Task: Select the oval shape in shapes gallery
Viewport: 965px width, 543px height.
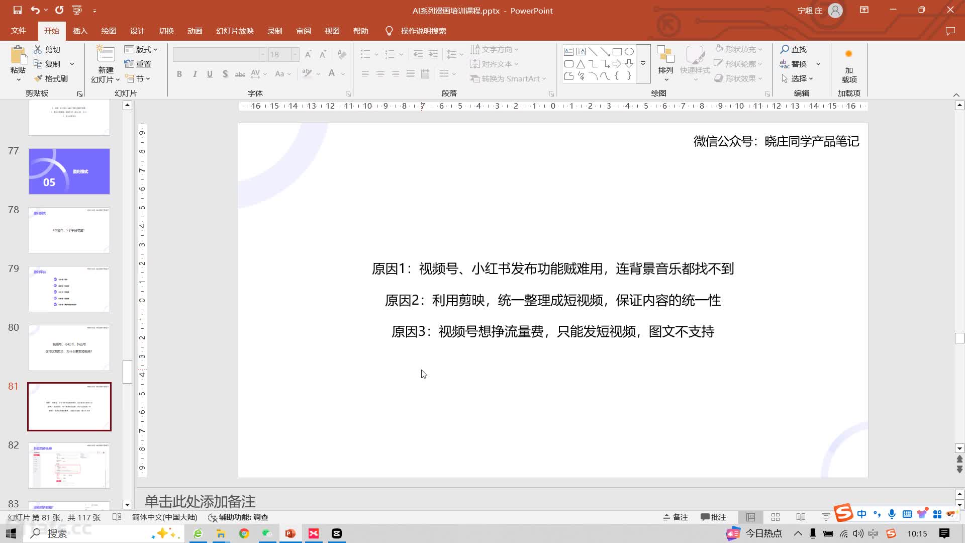Action: 629,51
